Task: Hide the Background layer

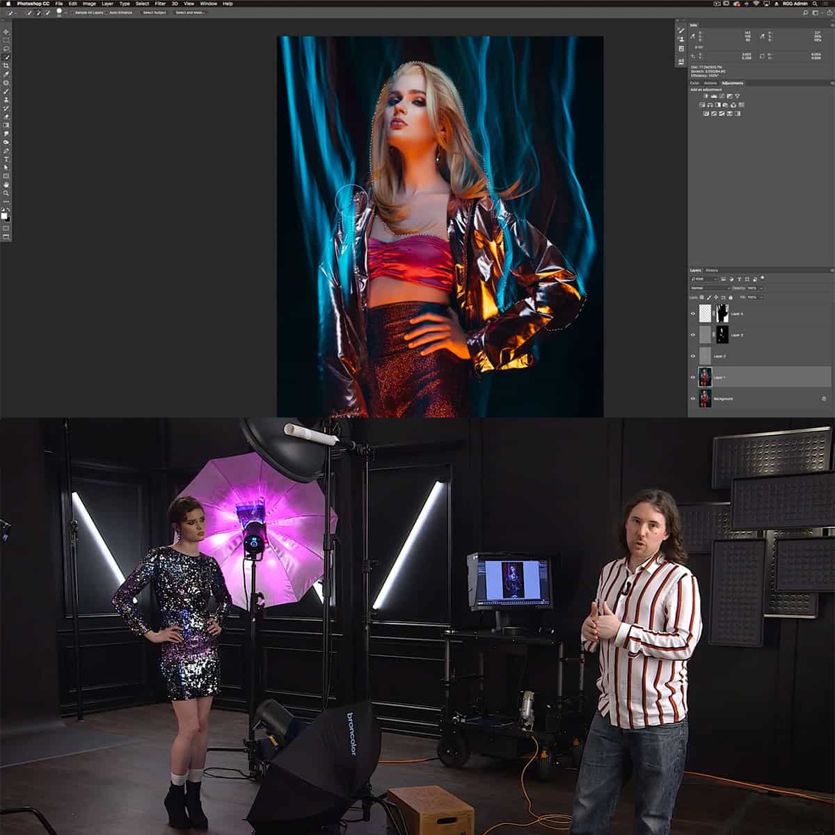Action: click(x=693, y=398)
